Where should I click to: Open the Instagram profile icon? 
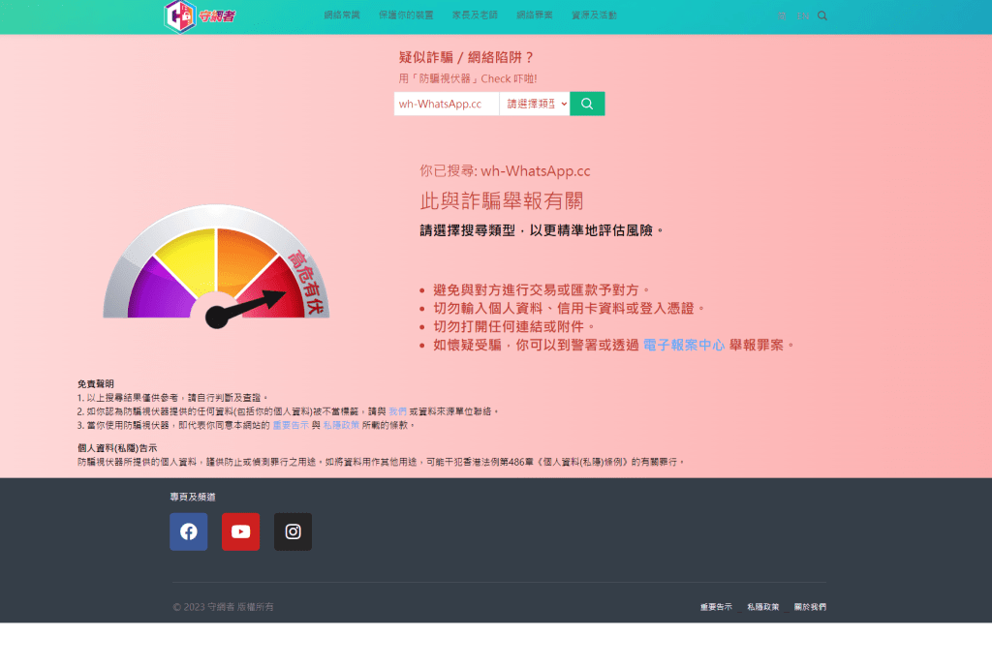[293, 531]
